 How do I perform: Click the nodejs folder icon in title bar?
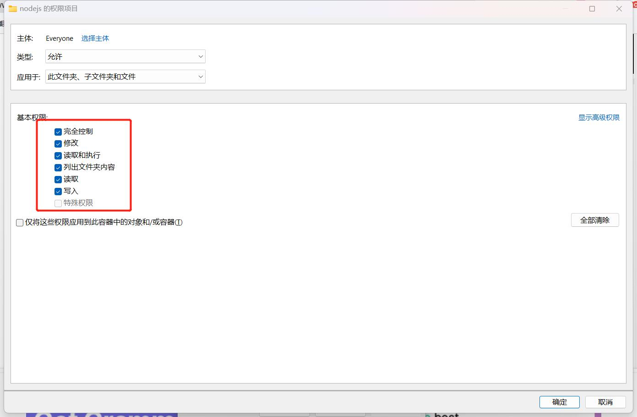pos(13,9)
